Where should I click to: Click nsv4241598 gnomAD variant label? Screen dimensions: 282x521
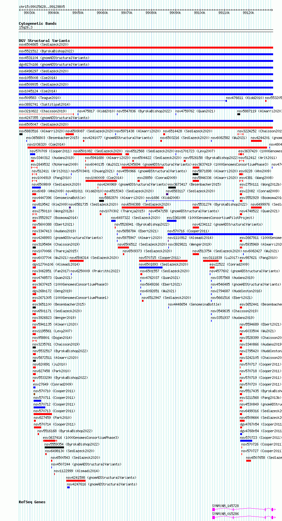point(101,478)
